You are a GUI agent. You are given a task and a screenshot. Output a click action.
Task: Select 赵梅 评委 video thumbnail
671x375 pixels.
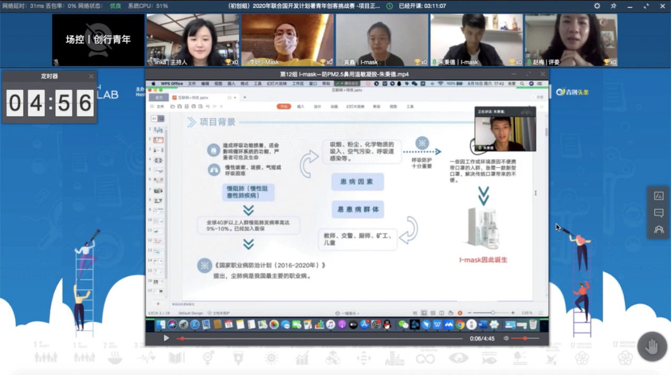[x=571, y=40]
